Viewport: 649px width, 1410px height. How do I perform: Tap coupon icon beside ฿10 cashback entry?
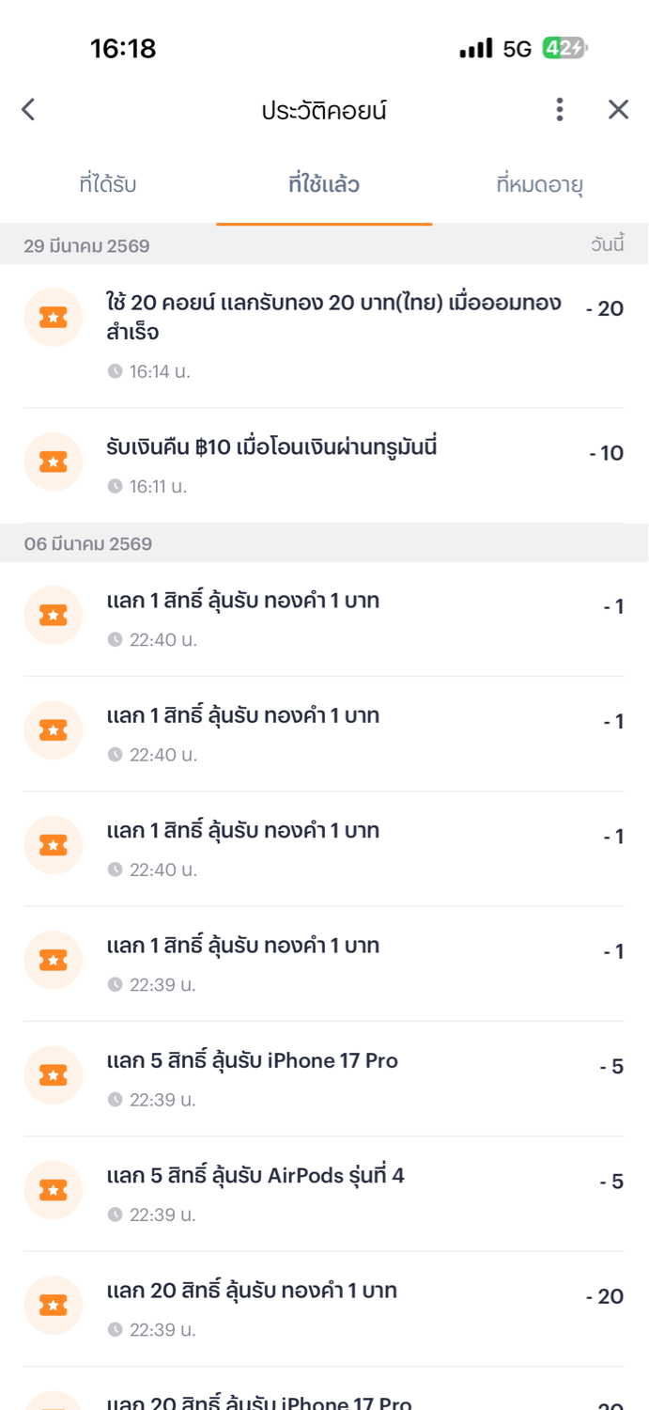point(53,462)
